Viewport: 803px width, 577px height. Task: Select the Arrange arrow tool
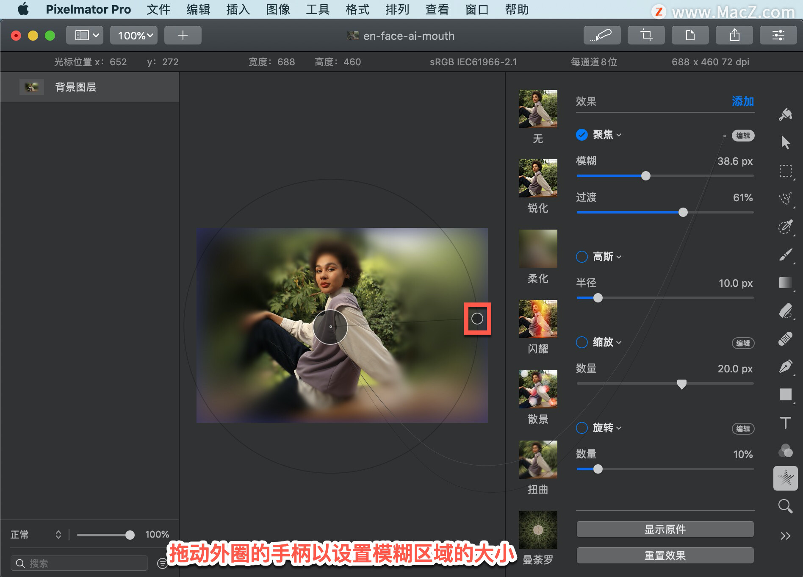point(785,143)
